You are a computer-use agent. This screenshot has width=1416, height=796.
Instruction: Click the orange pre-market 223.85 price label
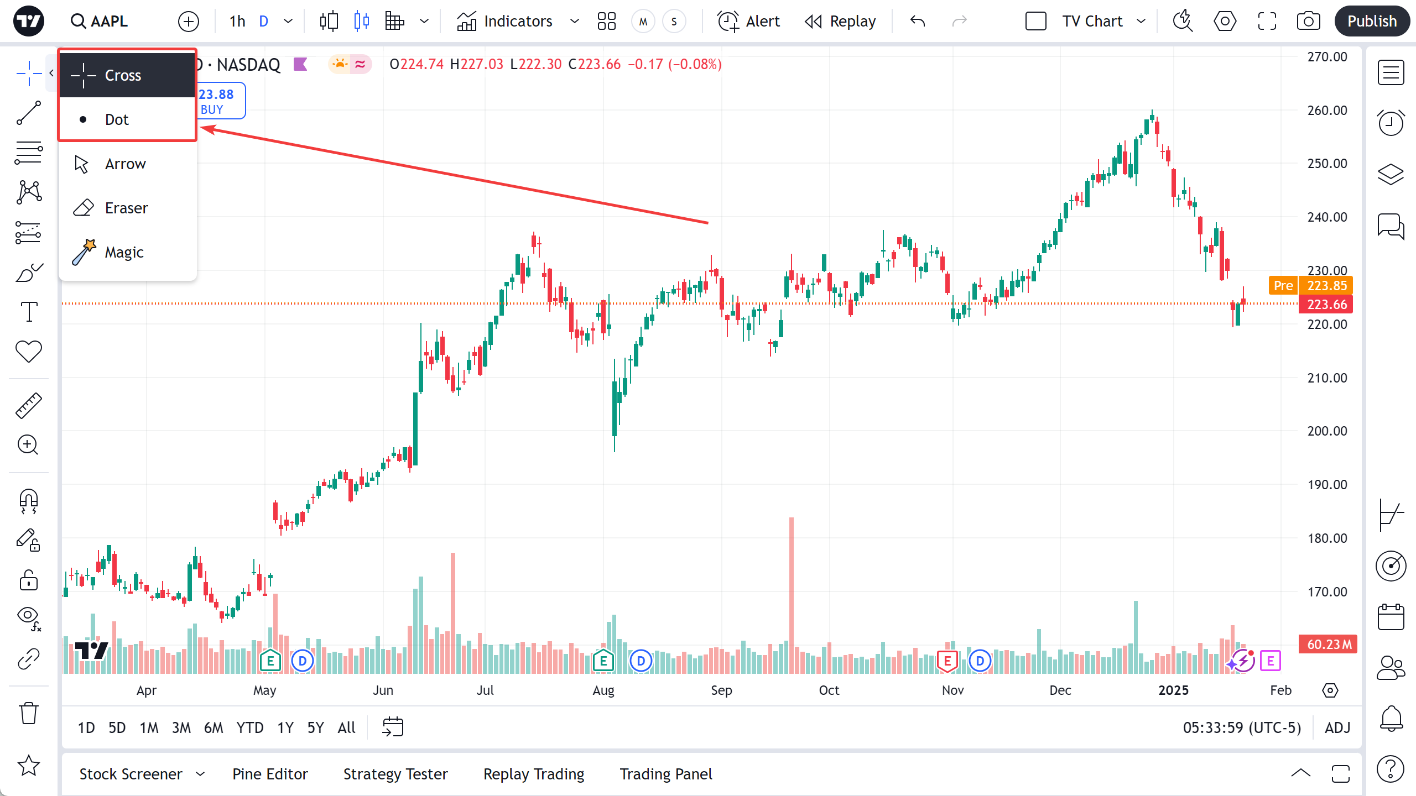(1326, 285)
